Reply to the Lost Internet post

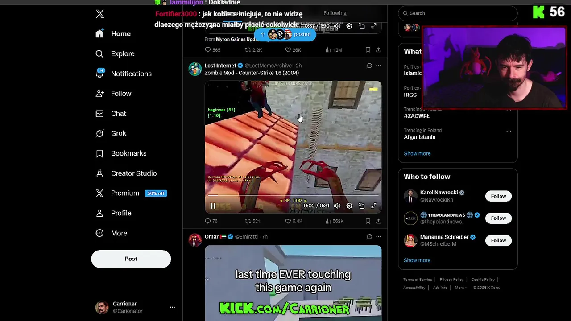(211, 221)
